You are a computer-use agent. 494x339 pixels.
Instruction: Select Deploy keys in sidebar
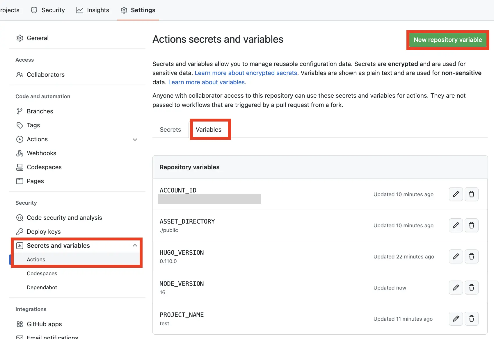43,231
